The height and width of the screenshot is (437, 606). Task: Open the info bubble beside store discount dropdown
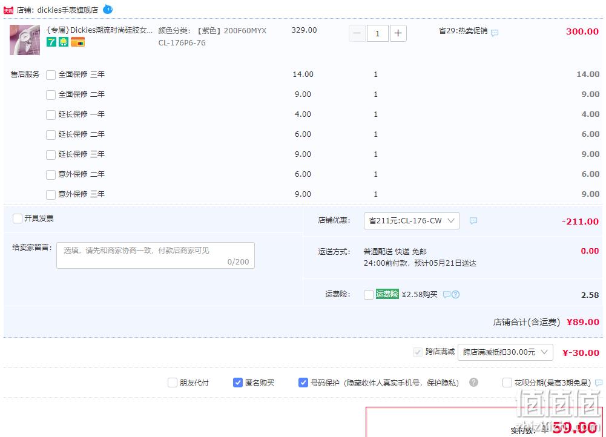click(473, 221)
